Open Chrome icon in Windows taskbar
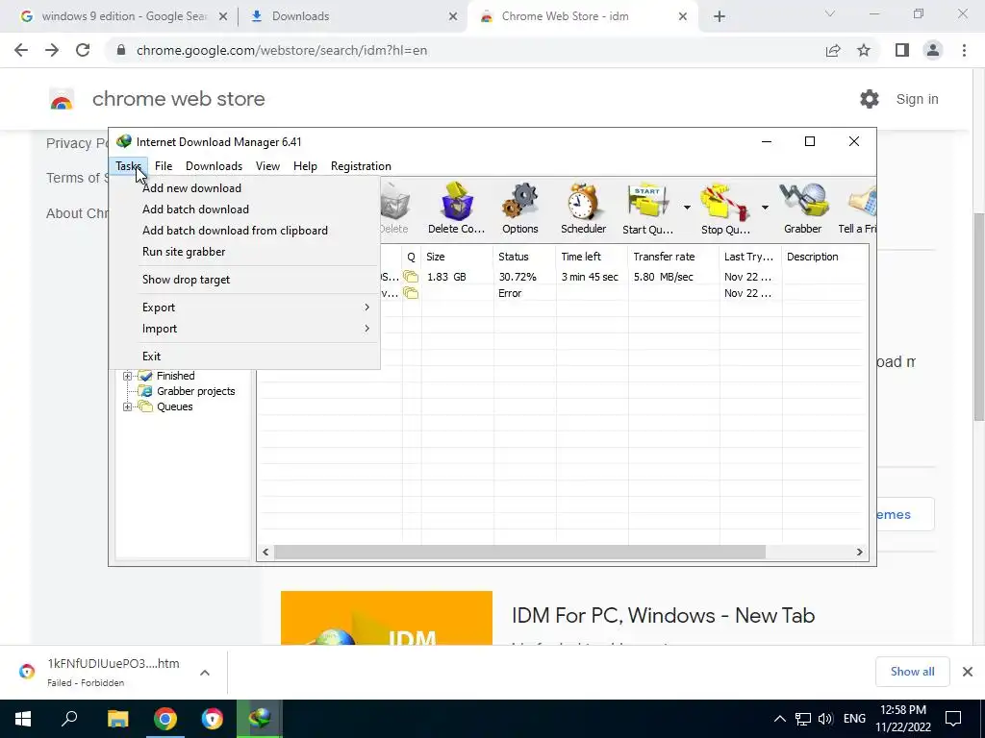This screenshot has height=738, width=985. pos(165,719)
